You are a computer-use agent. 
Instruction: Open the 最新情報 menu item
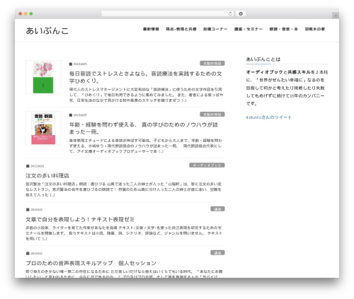coord(151,29)
